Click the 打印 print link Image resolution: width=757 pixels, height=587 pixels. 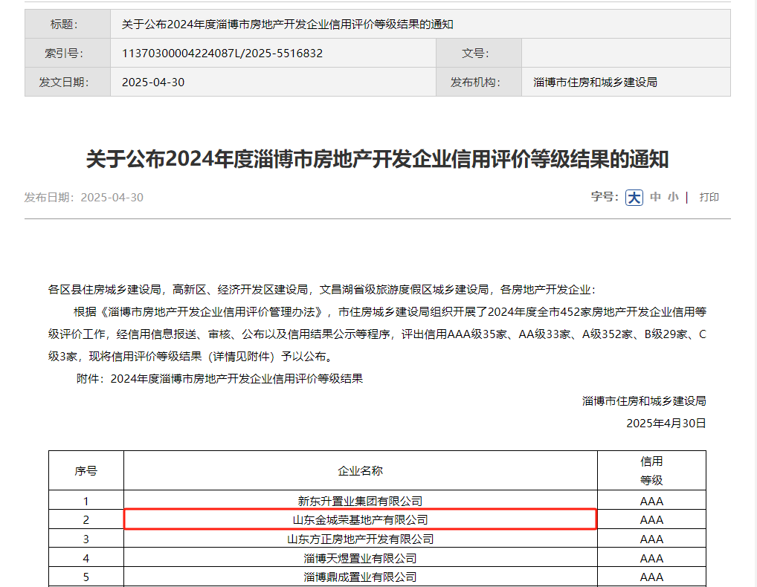pos(709,197)
